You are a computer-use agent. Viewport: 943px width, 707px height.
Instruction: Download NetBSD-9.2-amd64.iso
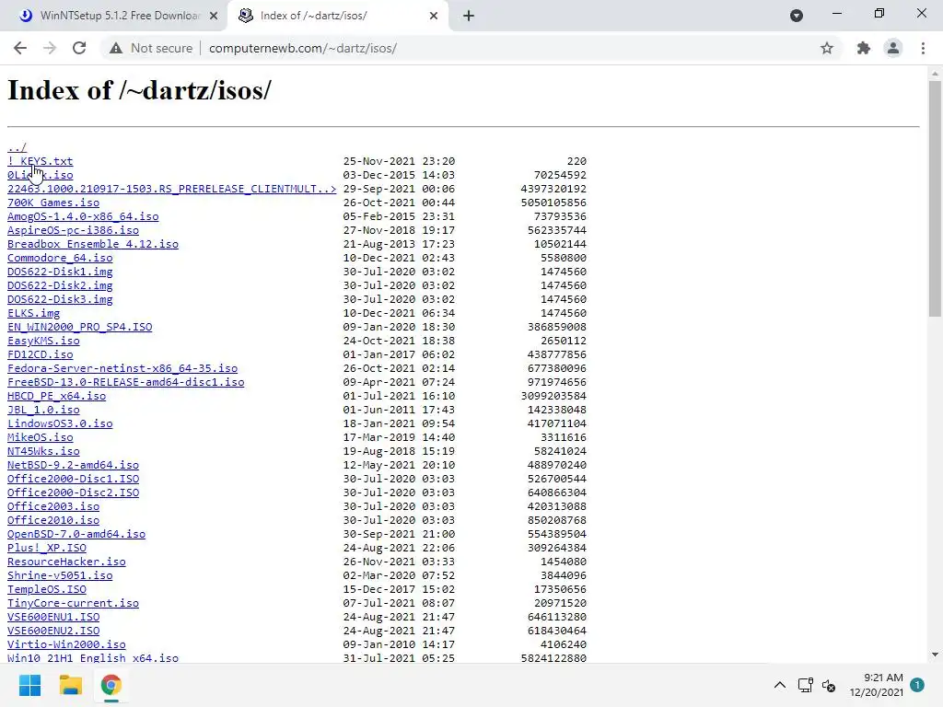point(73,465)
